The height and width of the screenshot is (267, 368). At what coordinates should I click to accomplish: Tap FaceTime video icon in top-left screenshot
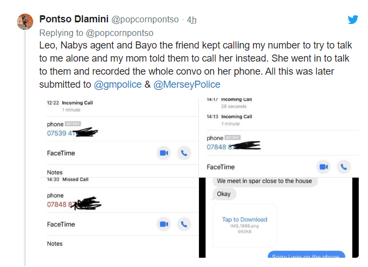[x=164, y=153]
